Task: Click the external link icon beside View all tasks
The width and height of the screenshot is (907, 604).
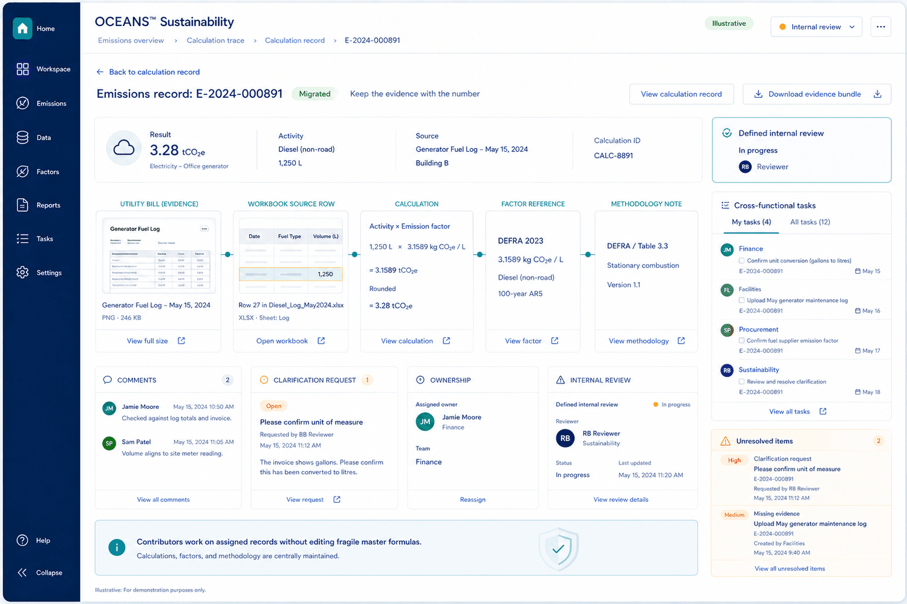Action: pyautogui.click(x=823, y=411)
